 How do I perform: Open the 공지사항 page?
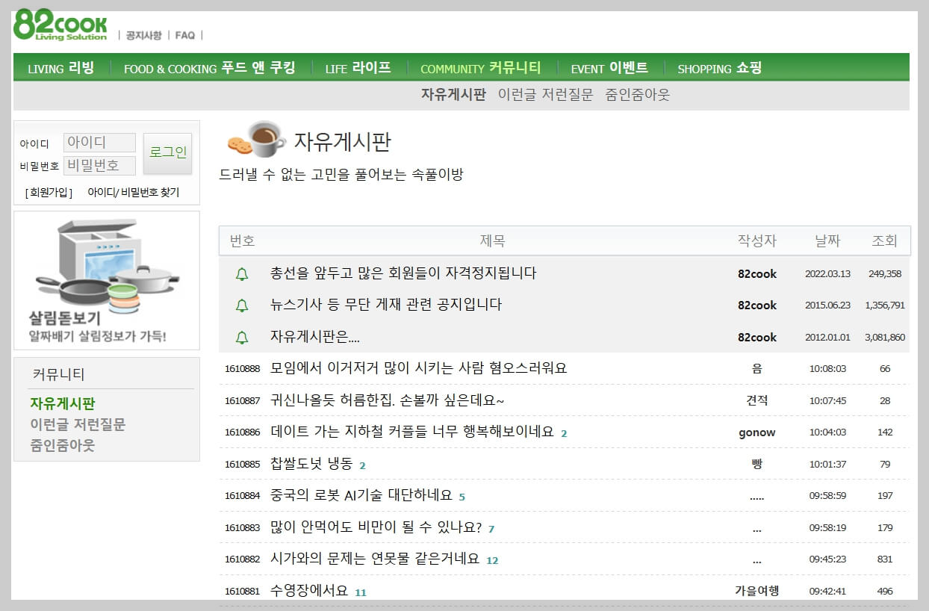pyautogui.click(x=146, y=34)
